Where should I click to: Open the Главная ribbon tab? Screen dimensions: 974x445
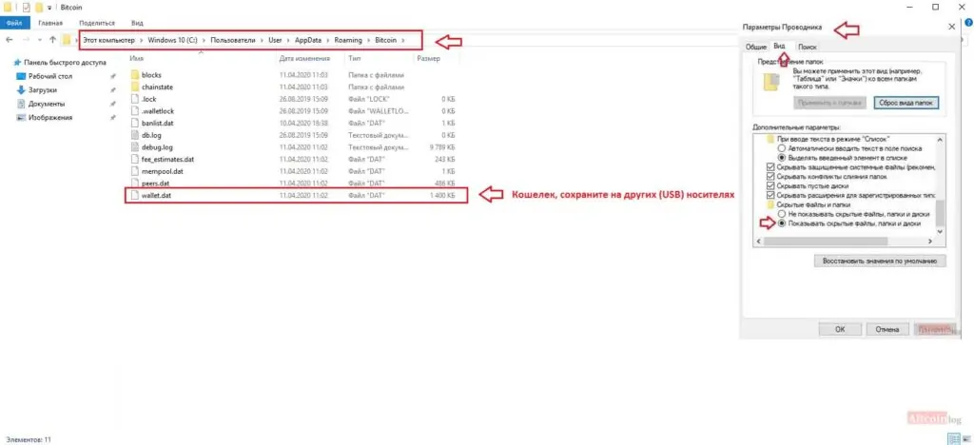click(50, 23)
